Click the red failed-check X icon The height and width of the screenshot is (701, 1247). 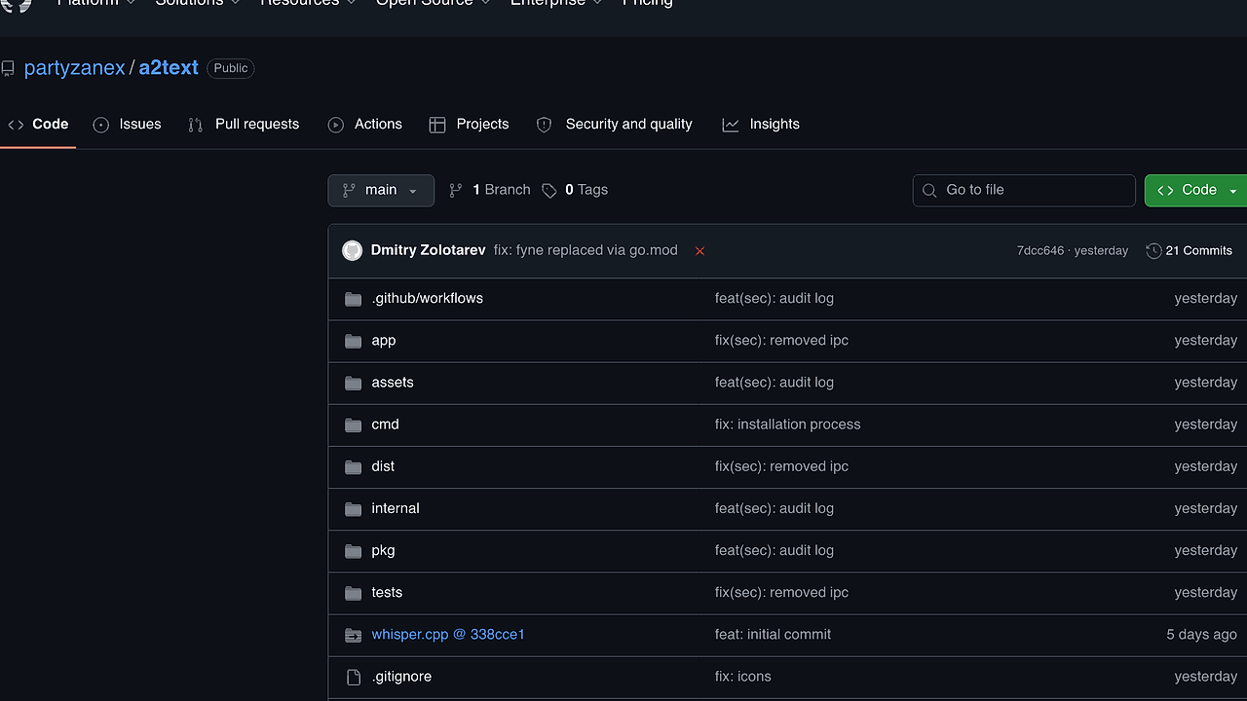coord(699,251)
